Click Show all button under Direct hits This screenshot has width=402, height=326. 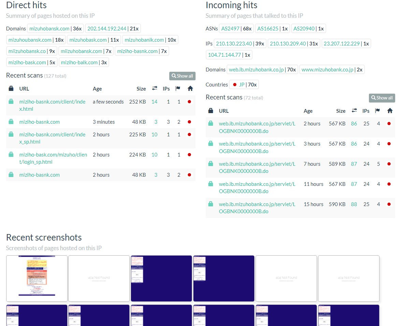click(182, 76)
